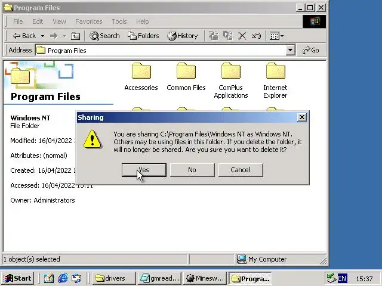382x286 pixels.
Task: Click the Attributes: (normal) text
Action: 39,156
